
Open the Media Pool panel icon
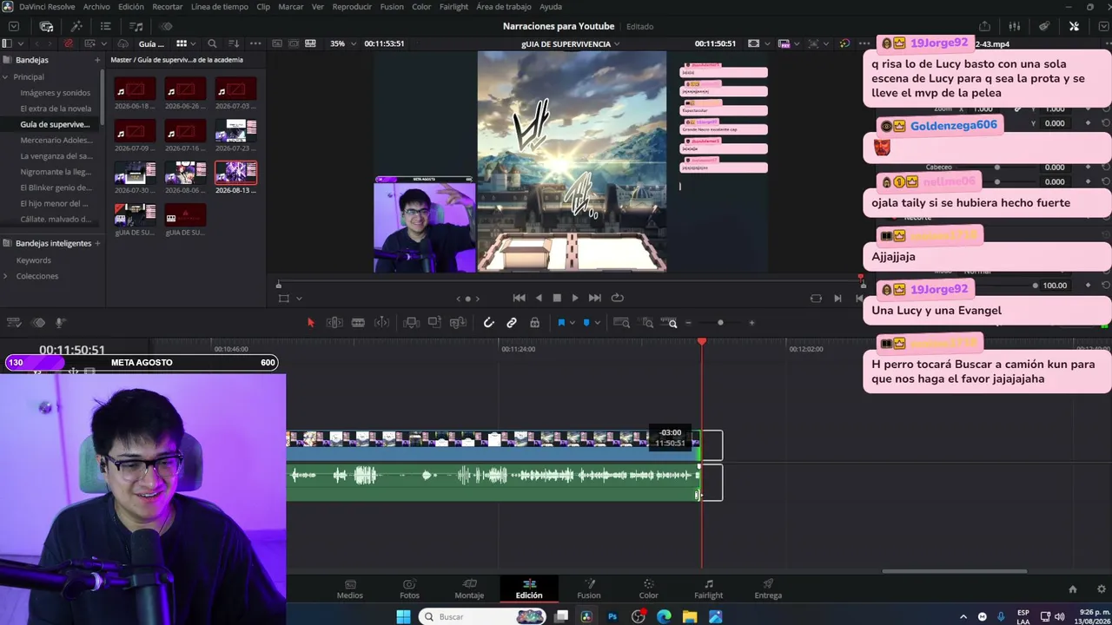coord(47,26)
